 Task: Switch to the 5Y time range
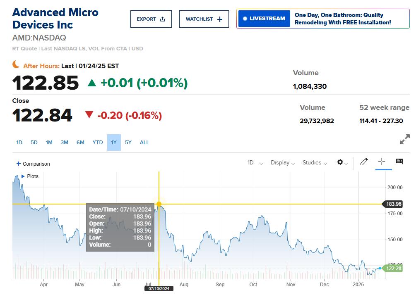point(128,143)
